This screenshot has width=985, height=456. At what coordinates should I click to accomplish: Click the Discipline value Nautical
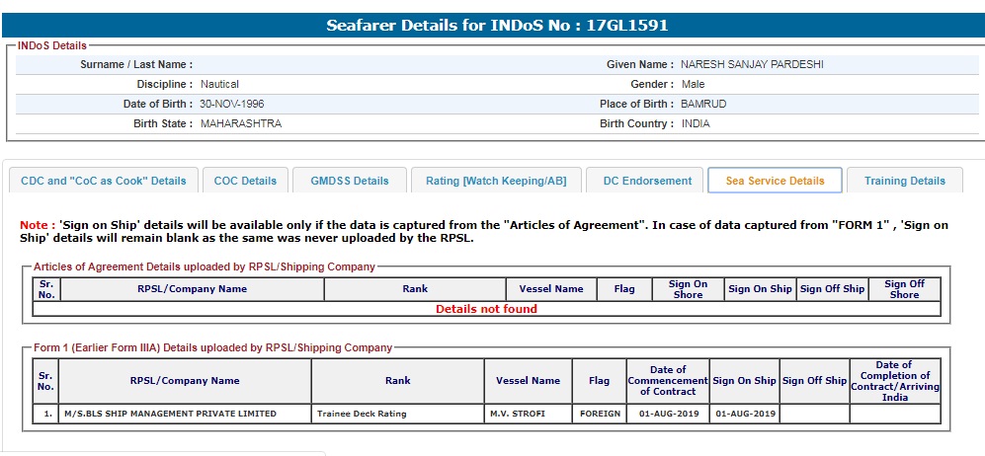(x=219, y=84)
